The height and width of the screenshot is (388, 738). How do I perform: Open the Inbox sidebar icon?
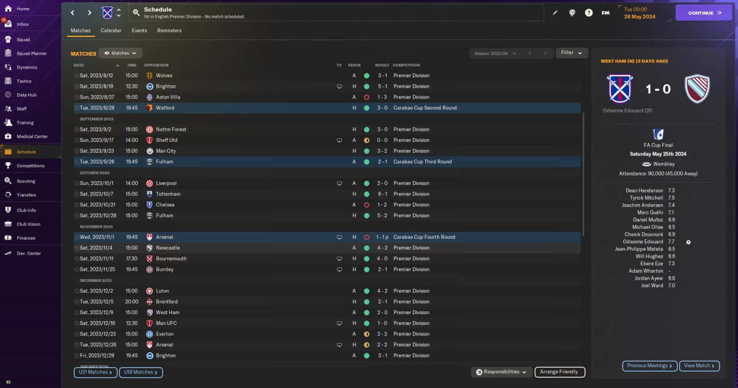pyautogui.click(x=8, y=24)
